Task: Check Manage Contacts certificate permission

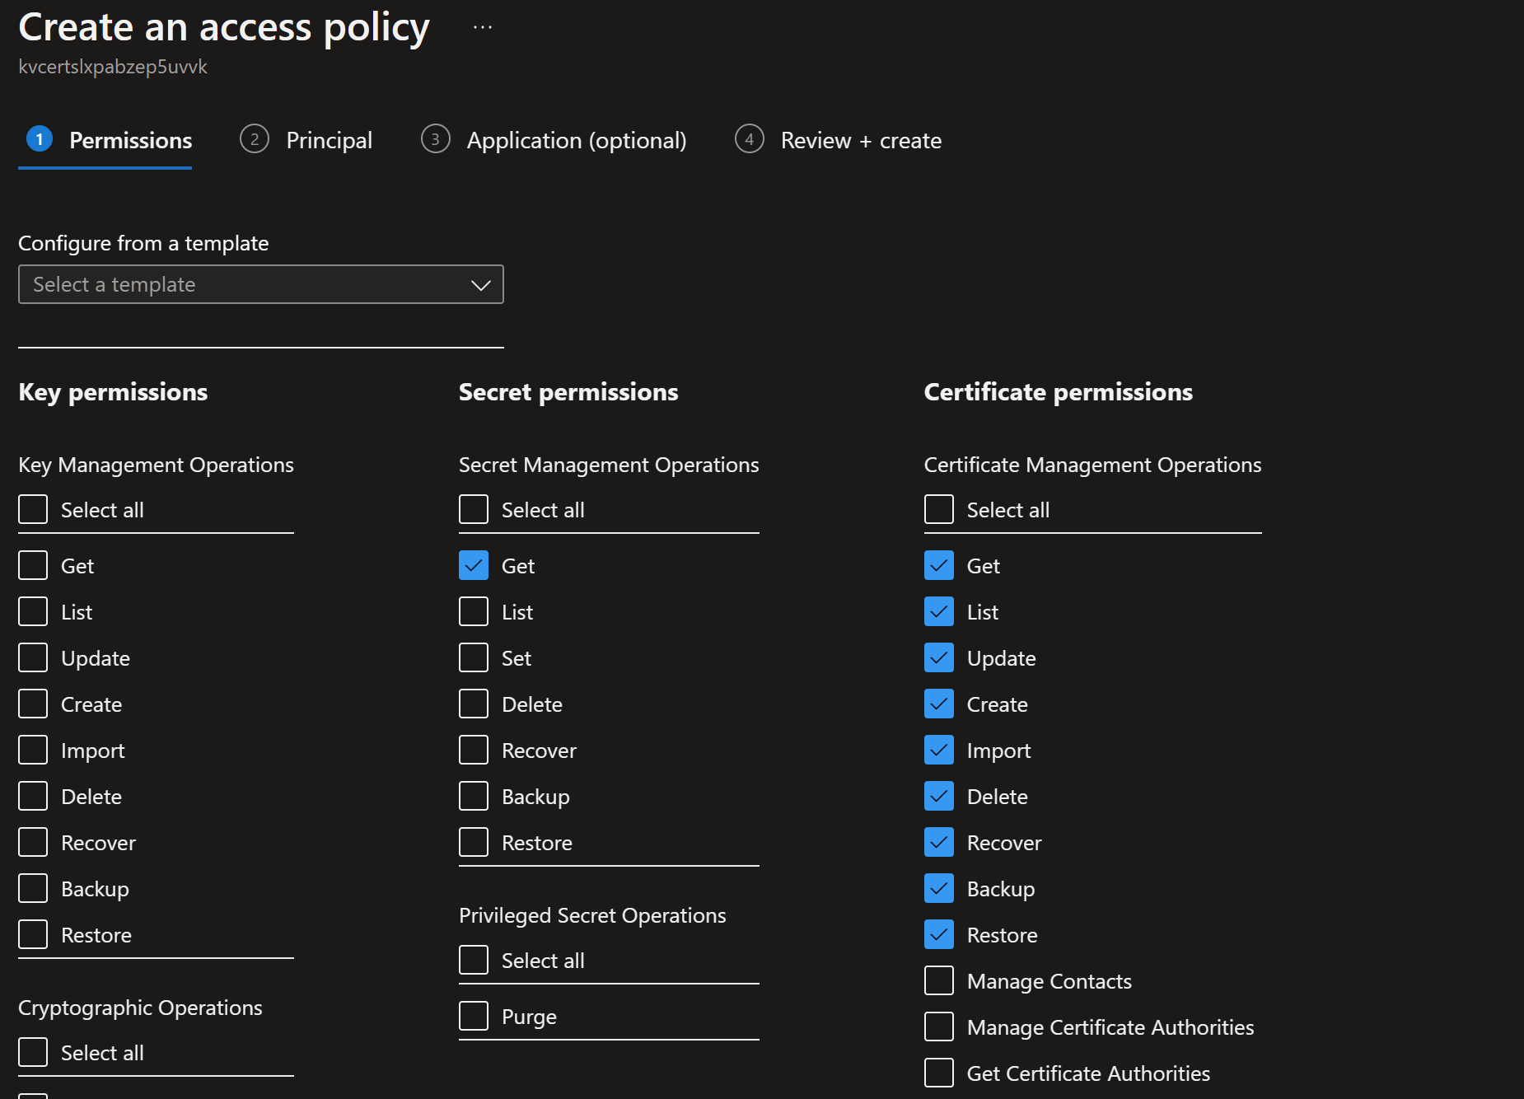Action: coord(939,981)
